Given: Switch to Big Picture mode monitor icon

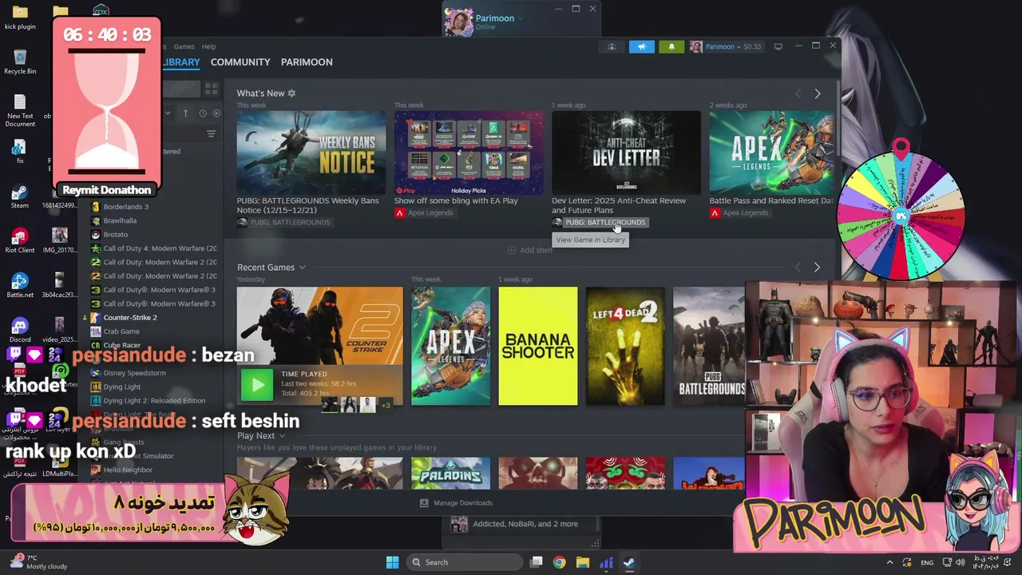Looking at the screenshot, I should click(x=778, y=46).
